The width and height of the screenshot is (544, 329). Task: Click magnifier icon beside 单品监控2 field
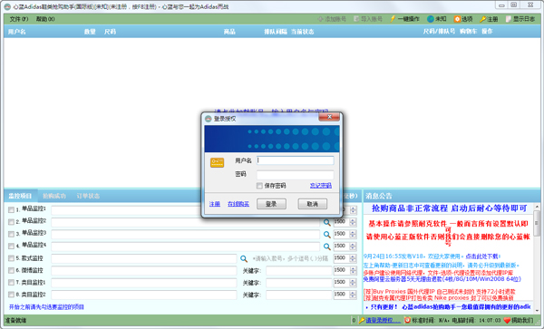tap(326, 223)
